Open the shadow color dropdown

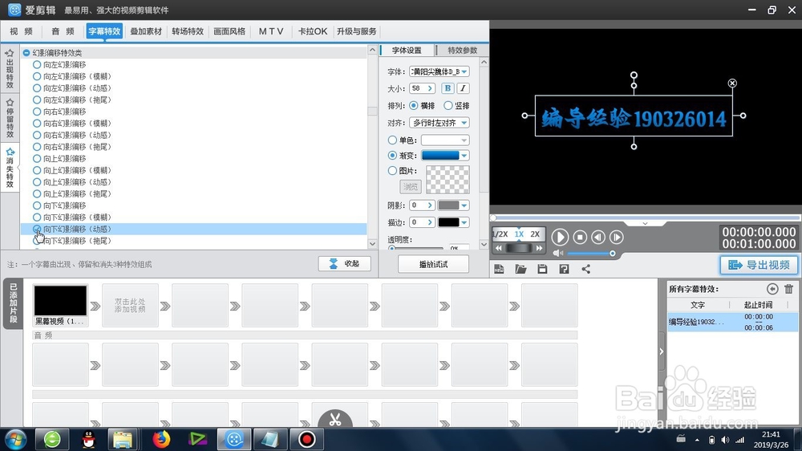[x=464, y=205]
